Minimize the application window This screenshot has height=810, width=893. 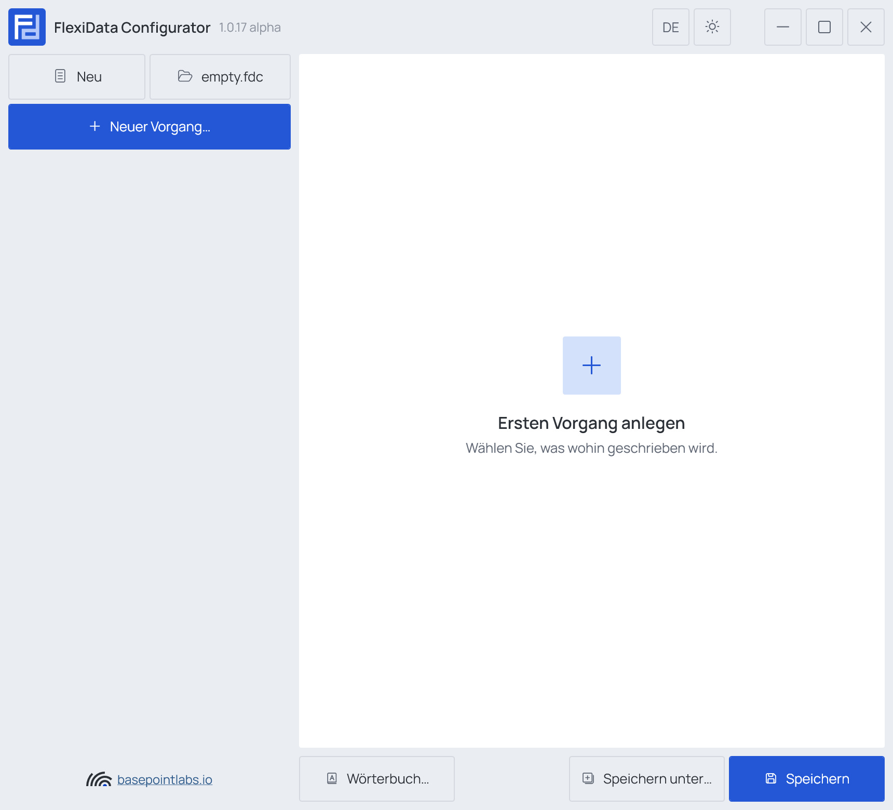pos(783,27)
